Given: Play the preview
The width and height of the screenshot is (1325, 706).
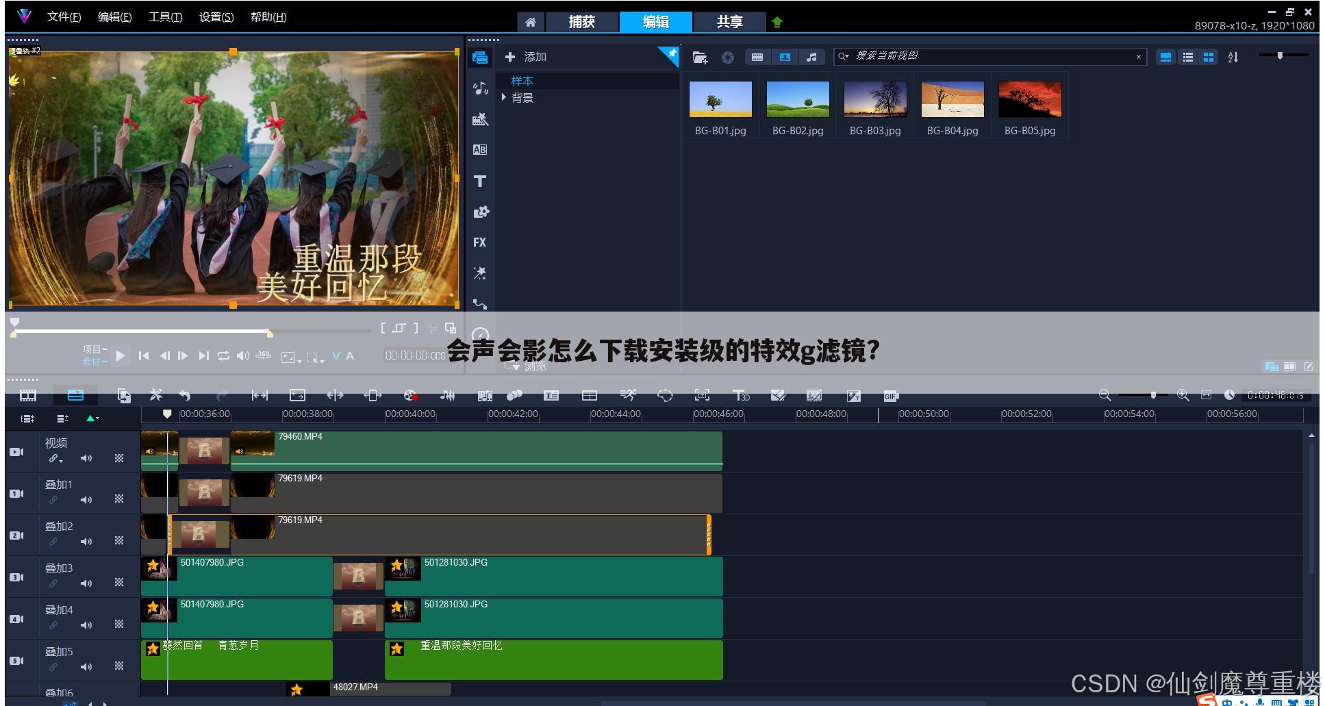Looking at the screenshot, I should click(x=121, y=355).
